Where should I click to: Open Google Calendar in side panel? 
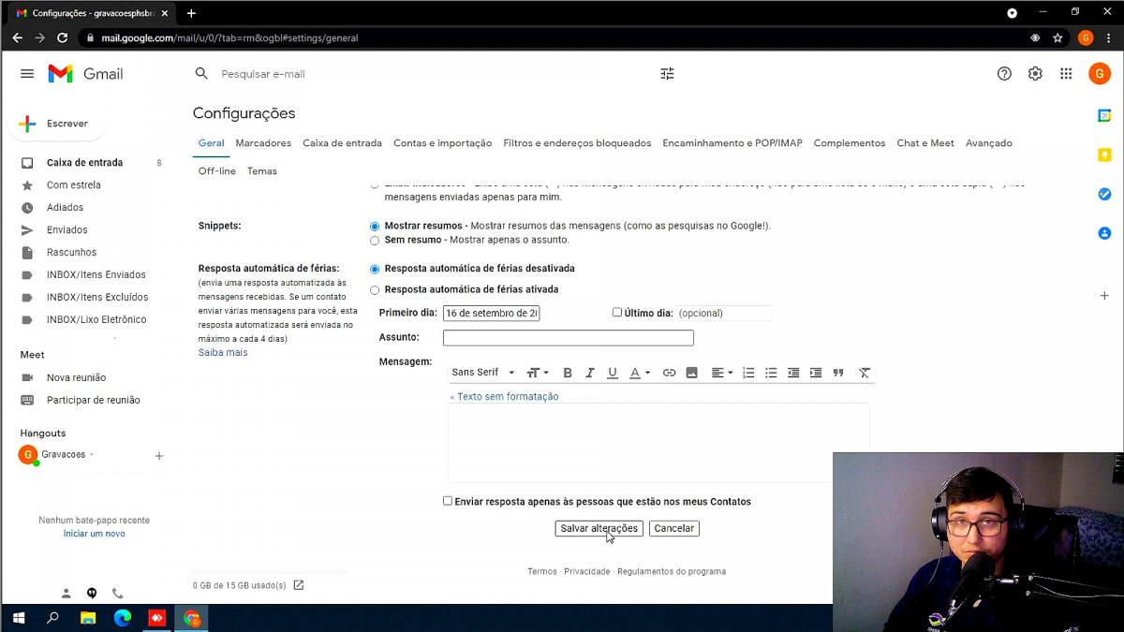click(x=1104, y=115)
